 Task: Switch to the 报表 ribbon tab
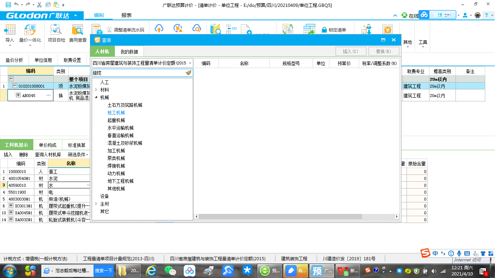tap(126, 16)
